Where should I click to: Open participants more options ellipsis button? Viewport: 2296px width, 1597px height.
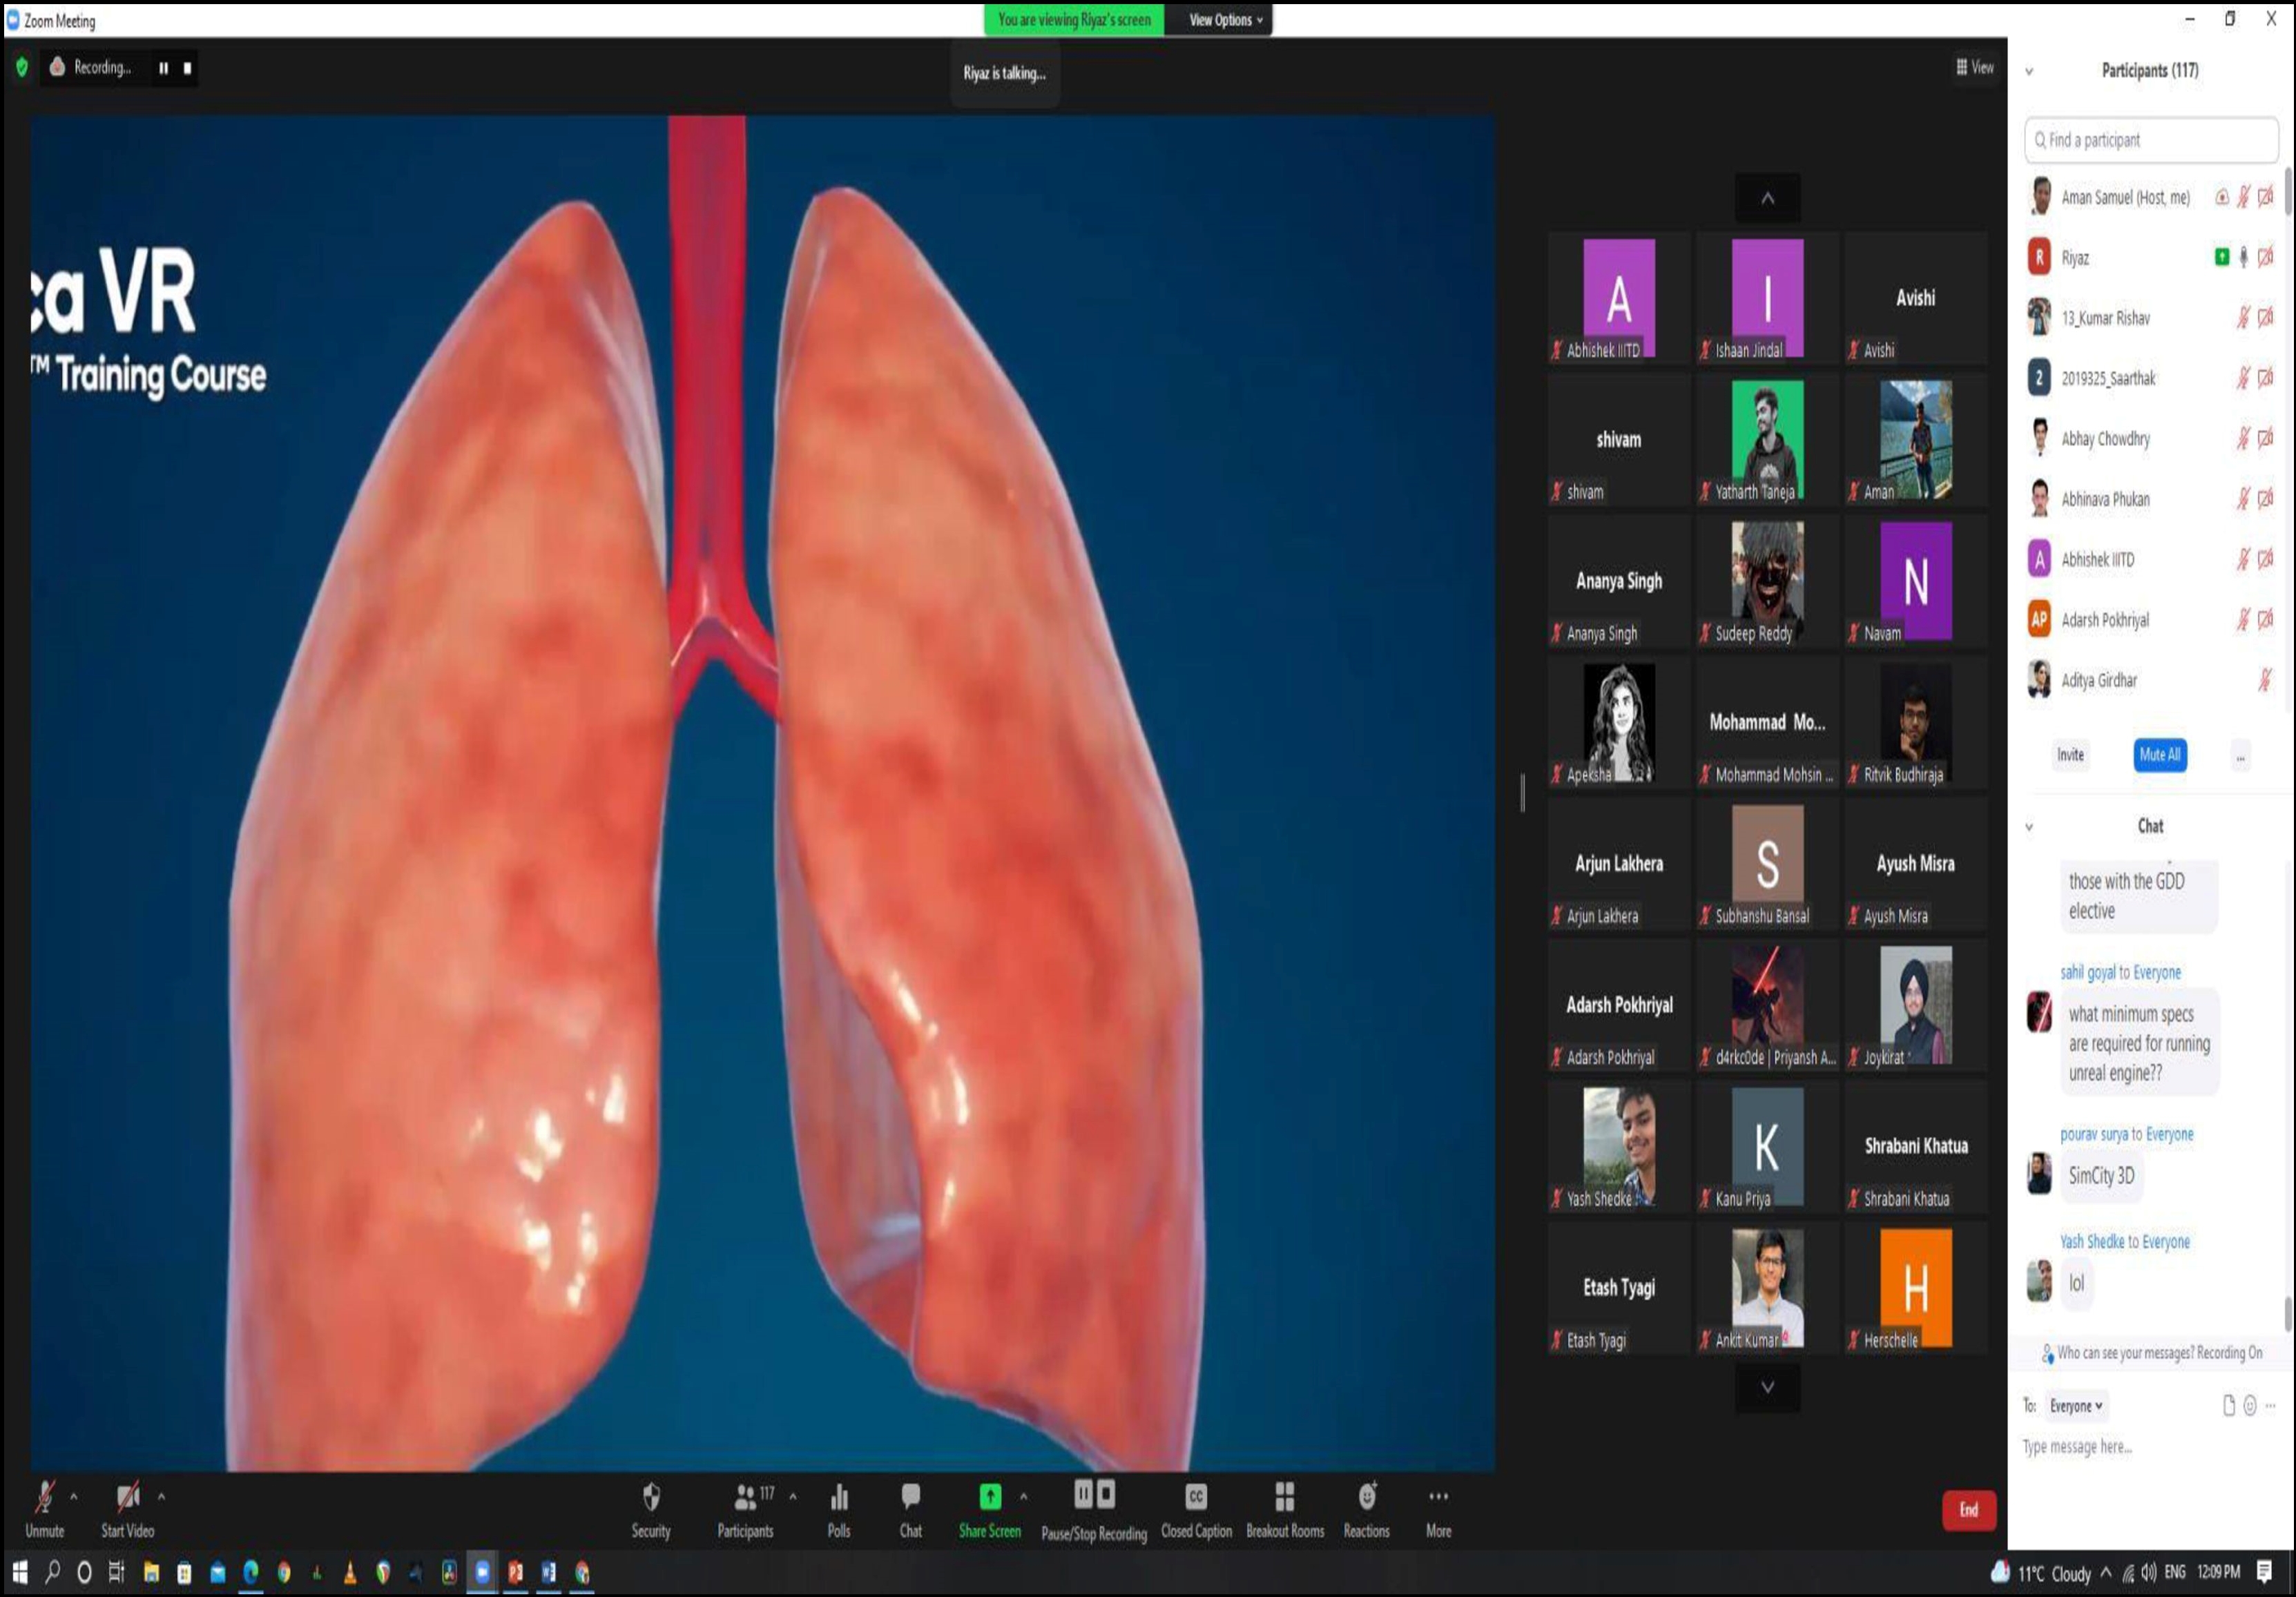(x=2241, y=757)
